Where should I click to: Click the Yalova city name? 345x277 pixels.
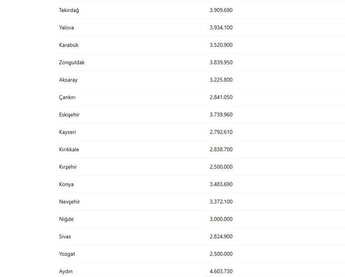tap(66, 27)
